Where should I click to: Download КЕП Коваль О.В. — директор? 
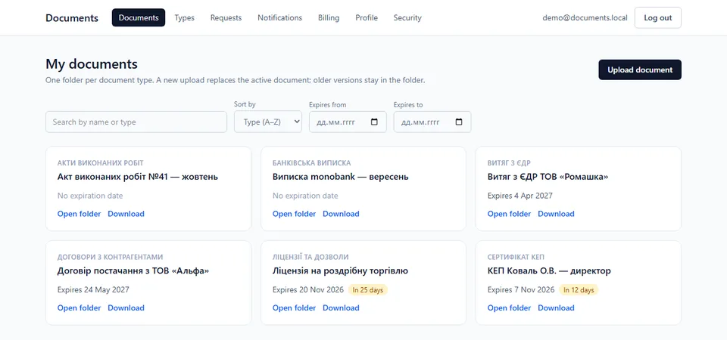557,308
